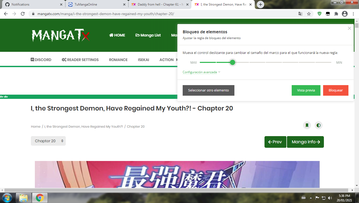359x203 pixels.
Task: Click the manga title breadcrumb link
Action: 84,127
